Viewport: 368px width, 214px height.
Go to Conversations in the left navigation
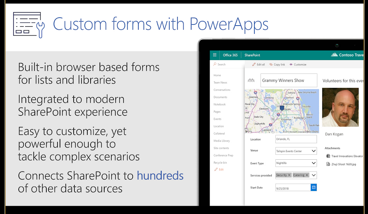[222, 90]
